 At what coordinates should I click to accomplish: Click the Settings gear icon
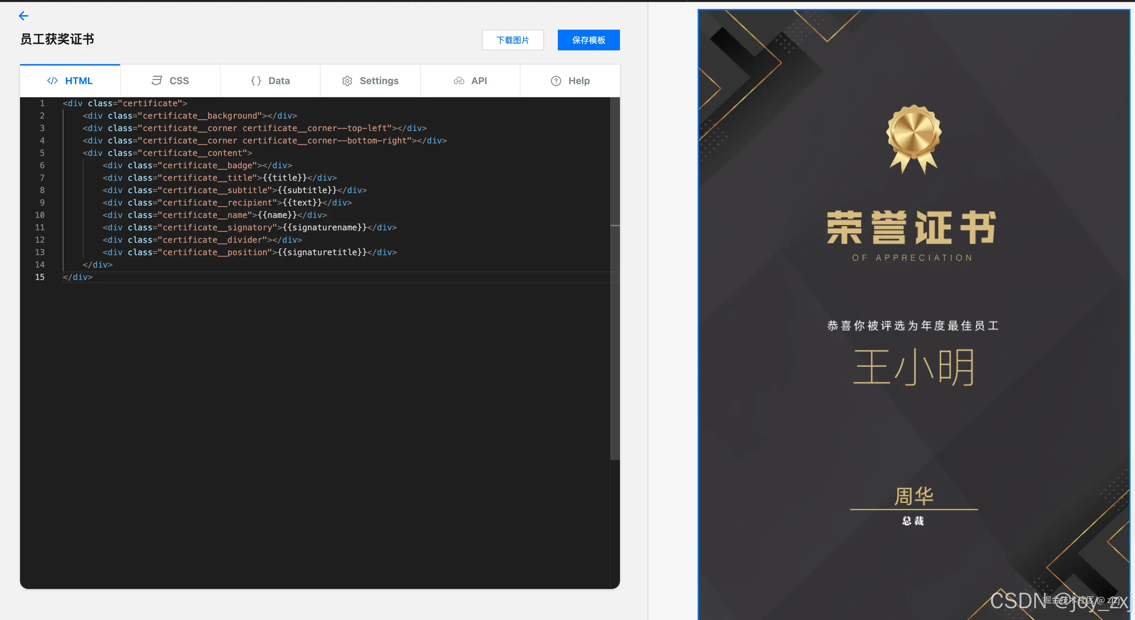click(x=347, y=81)
